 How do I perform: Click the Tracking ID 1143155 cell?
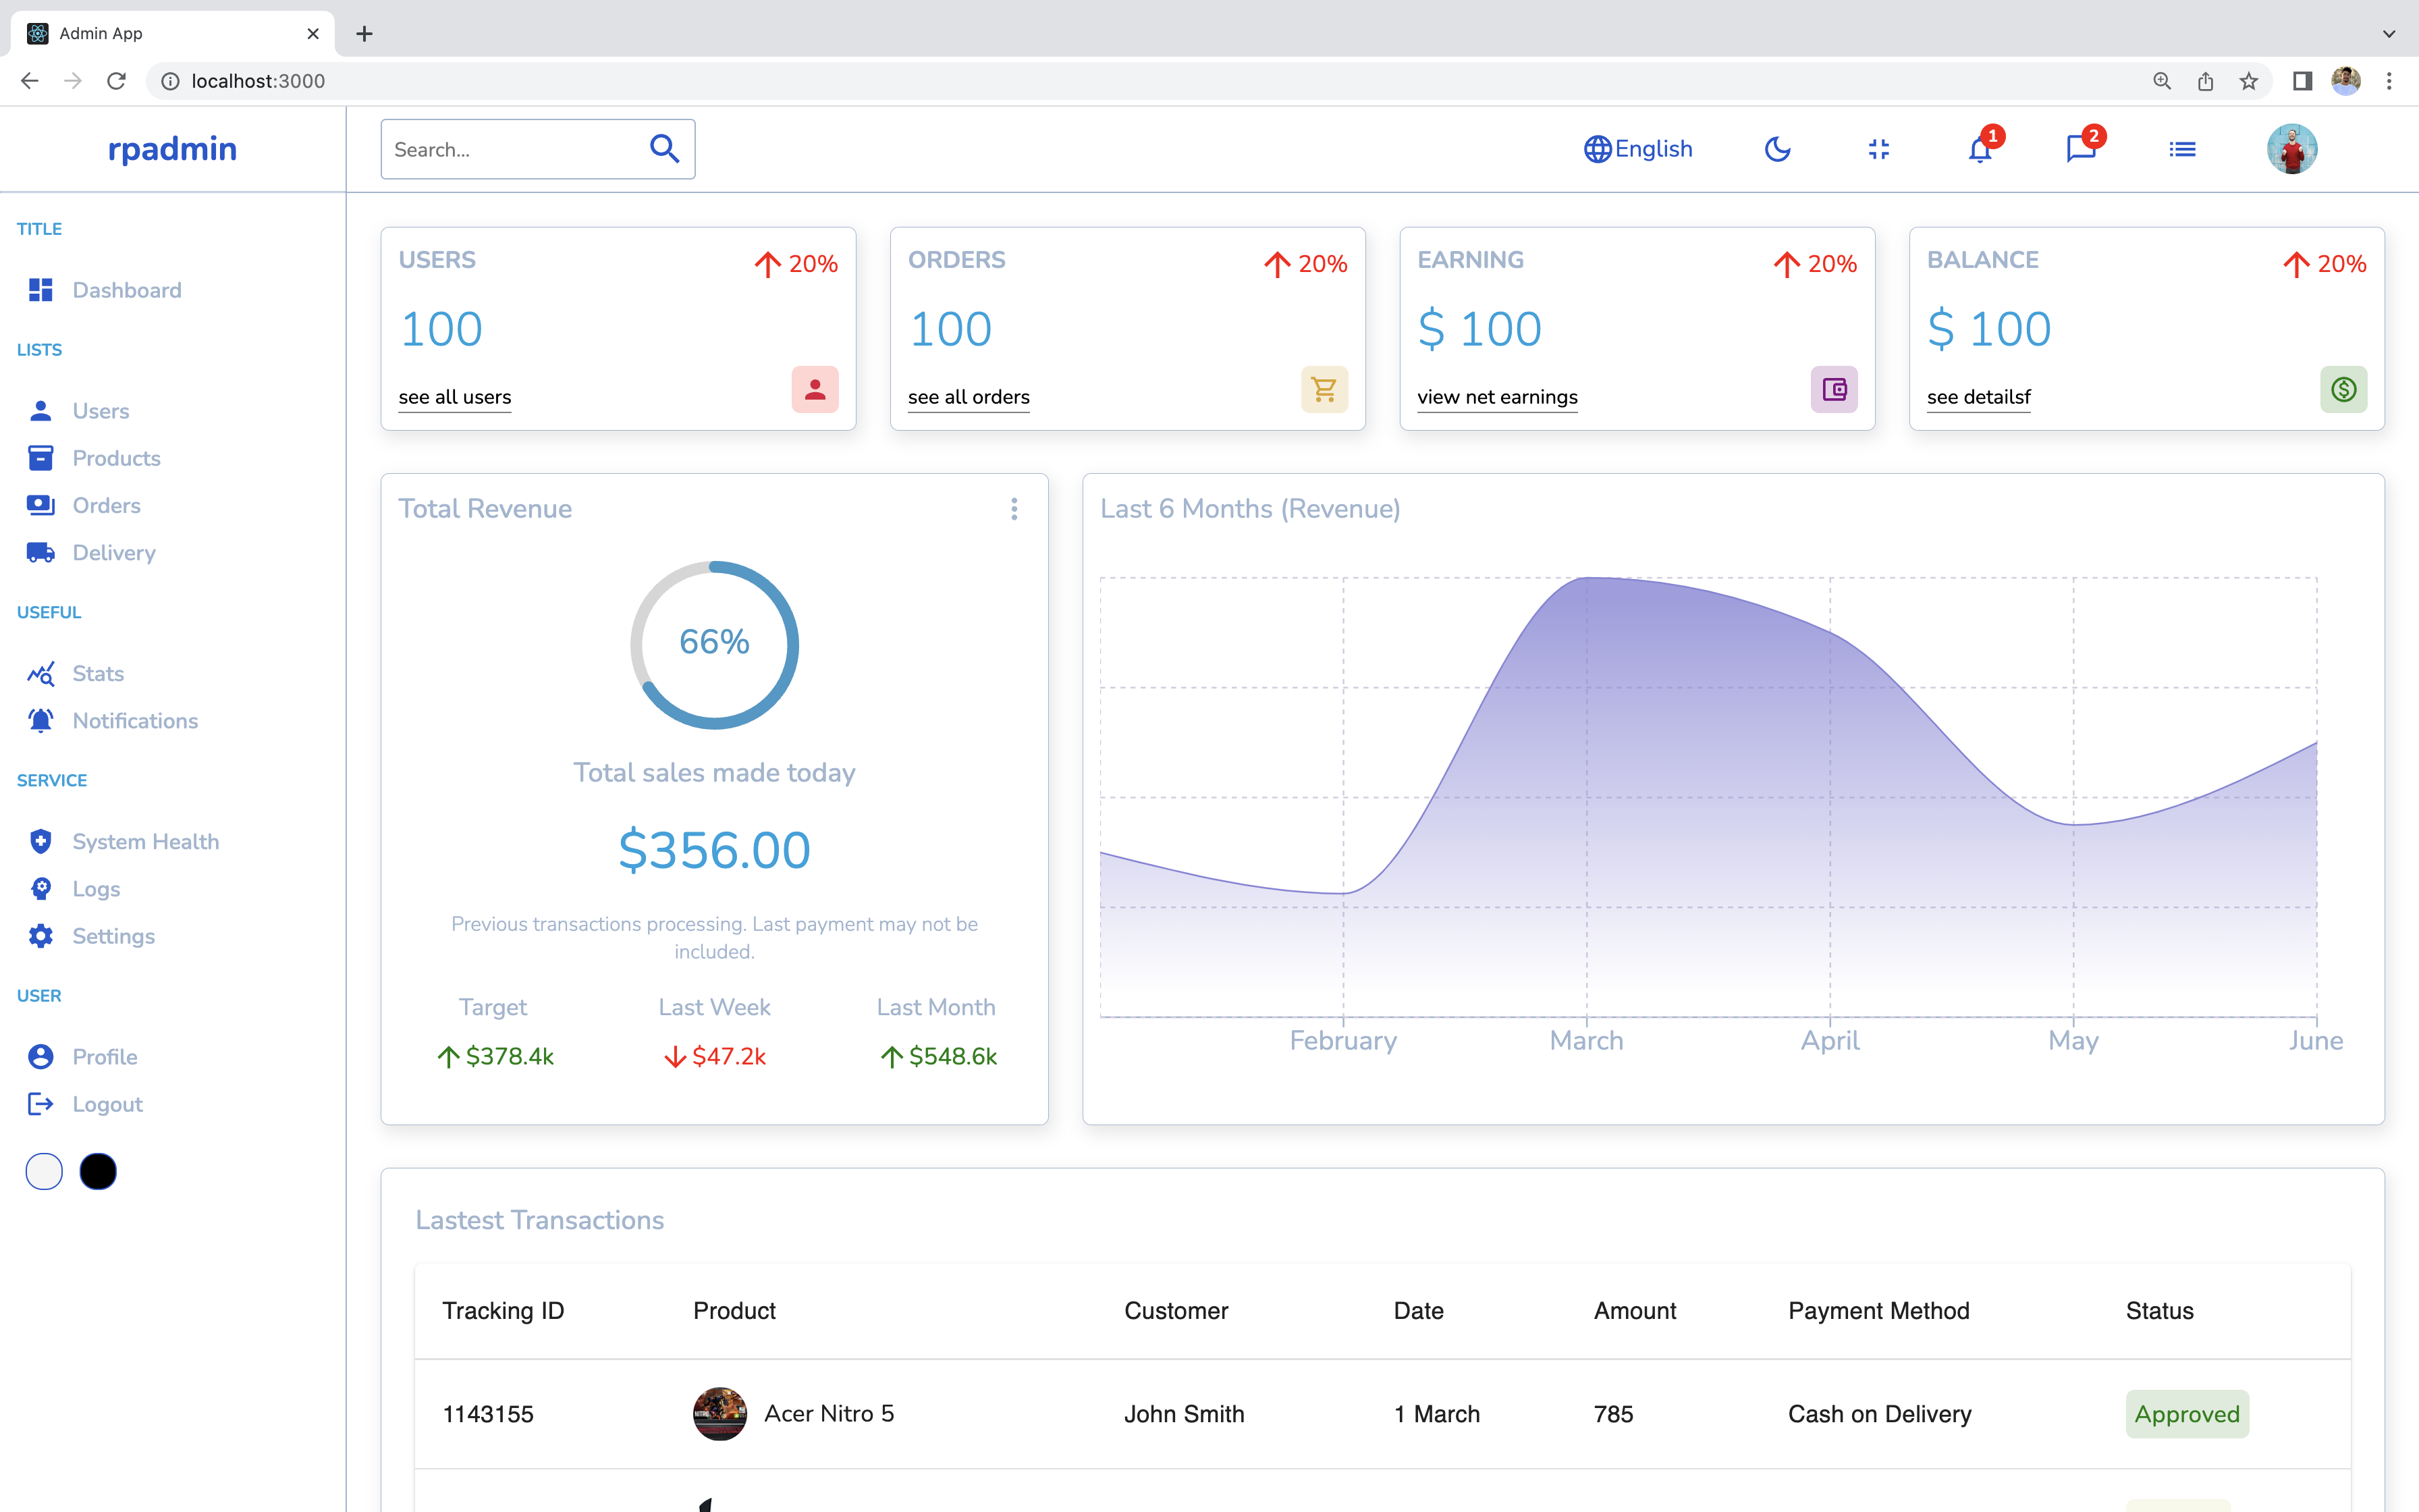pyautogui.click(x=488, y=1414)
